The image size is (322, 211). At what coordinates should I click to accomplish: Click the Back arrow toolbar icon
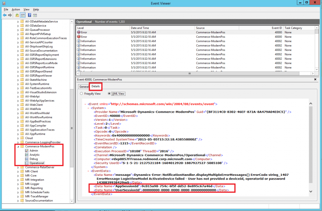[x=4, y=15]
